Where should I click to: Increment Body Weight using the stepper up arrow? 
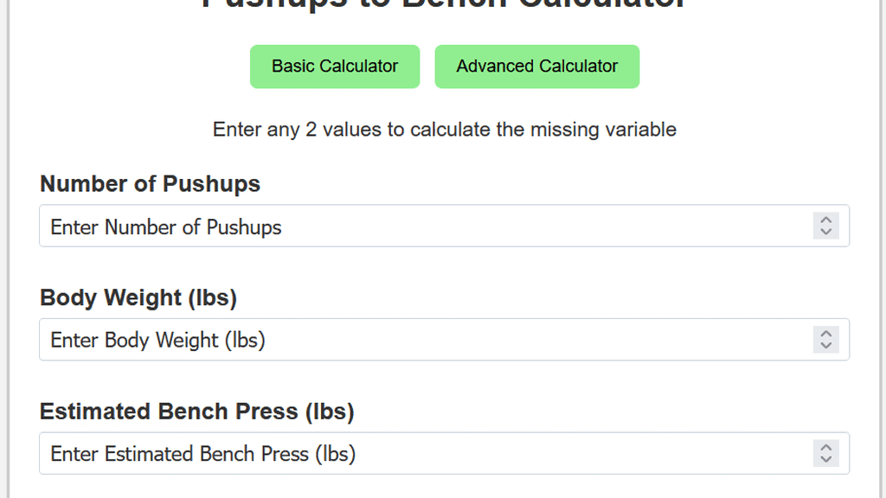click(x=825, y=335)
